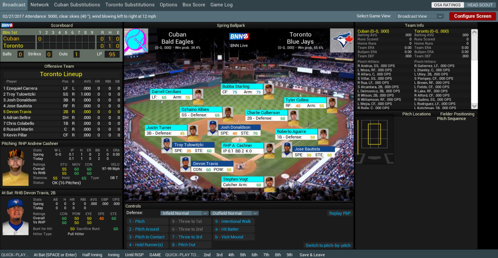The width and height of the screenshot is (498, 258).
Task: Click the BNN Live logo in center
Action: click(x=239, y=37)
